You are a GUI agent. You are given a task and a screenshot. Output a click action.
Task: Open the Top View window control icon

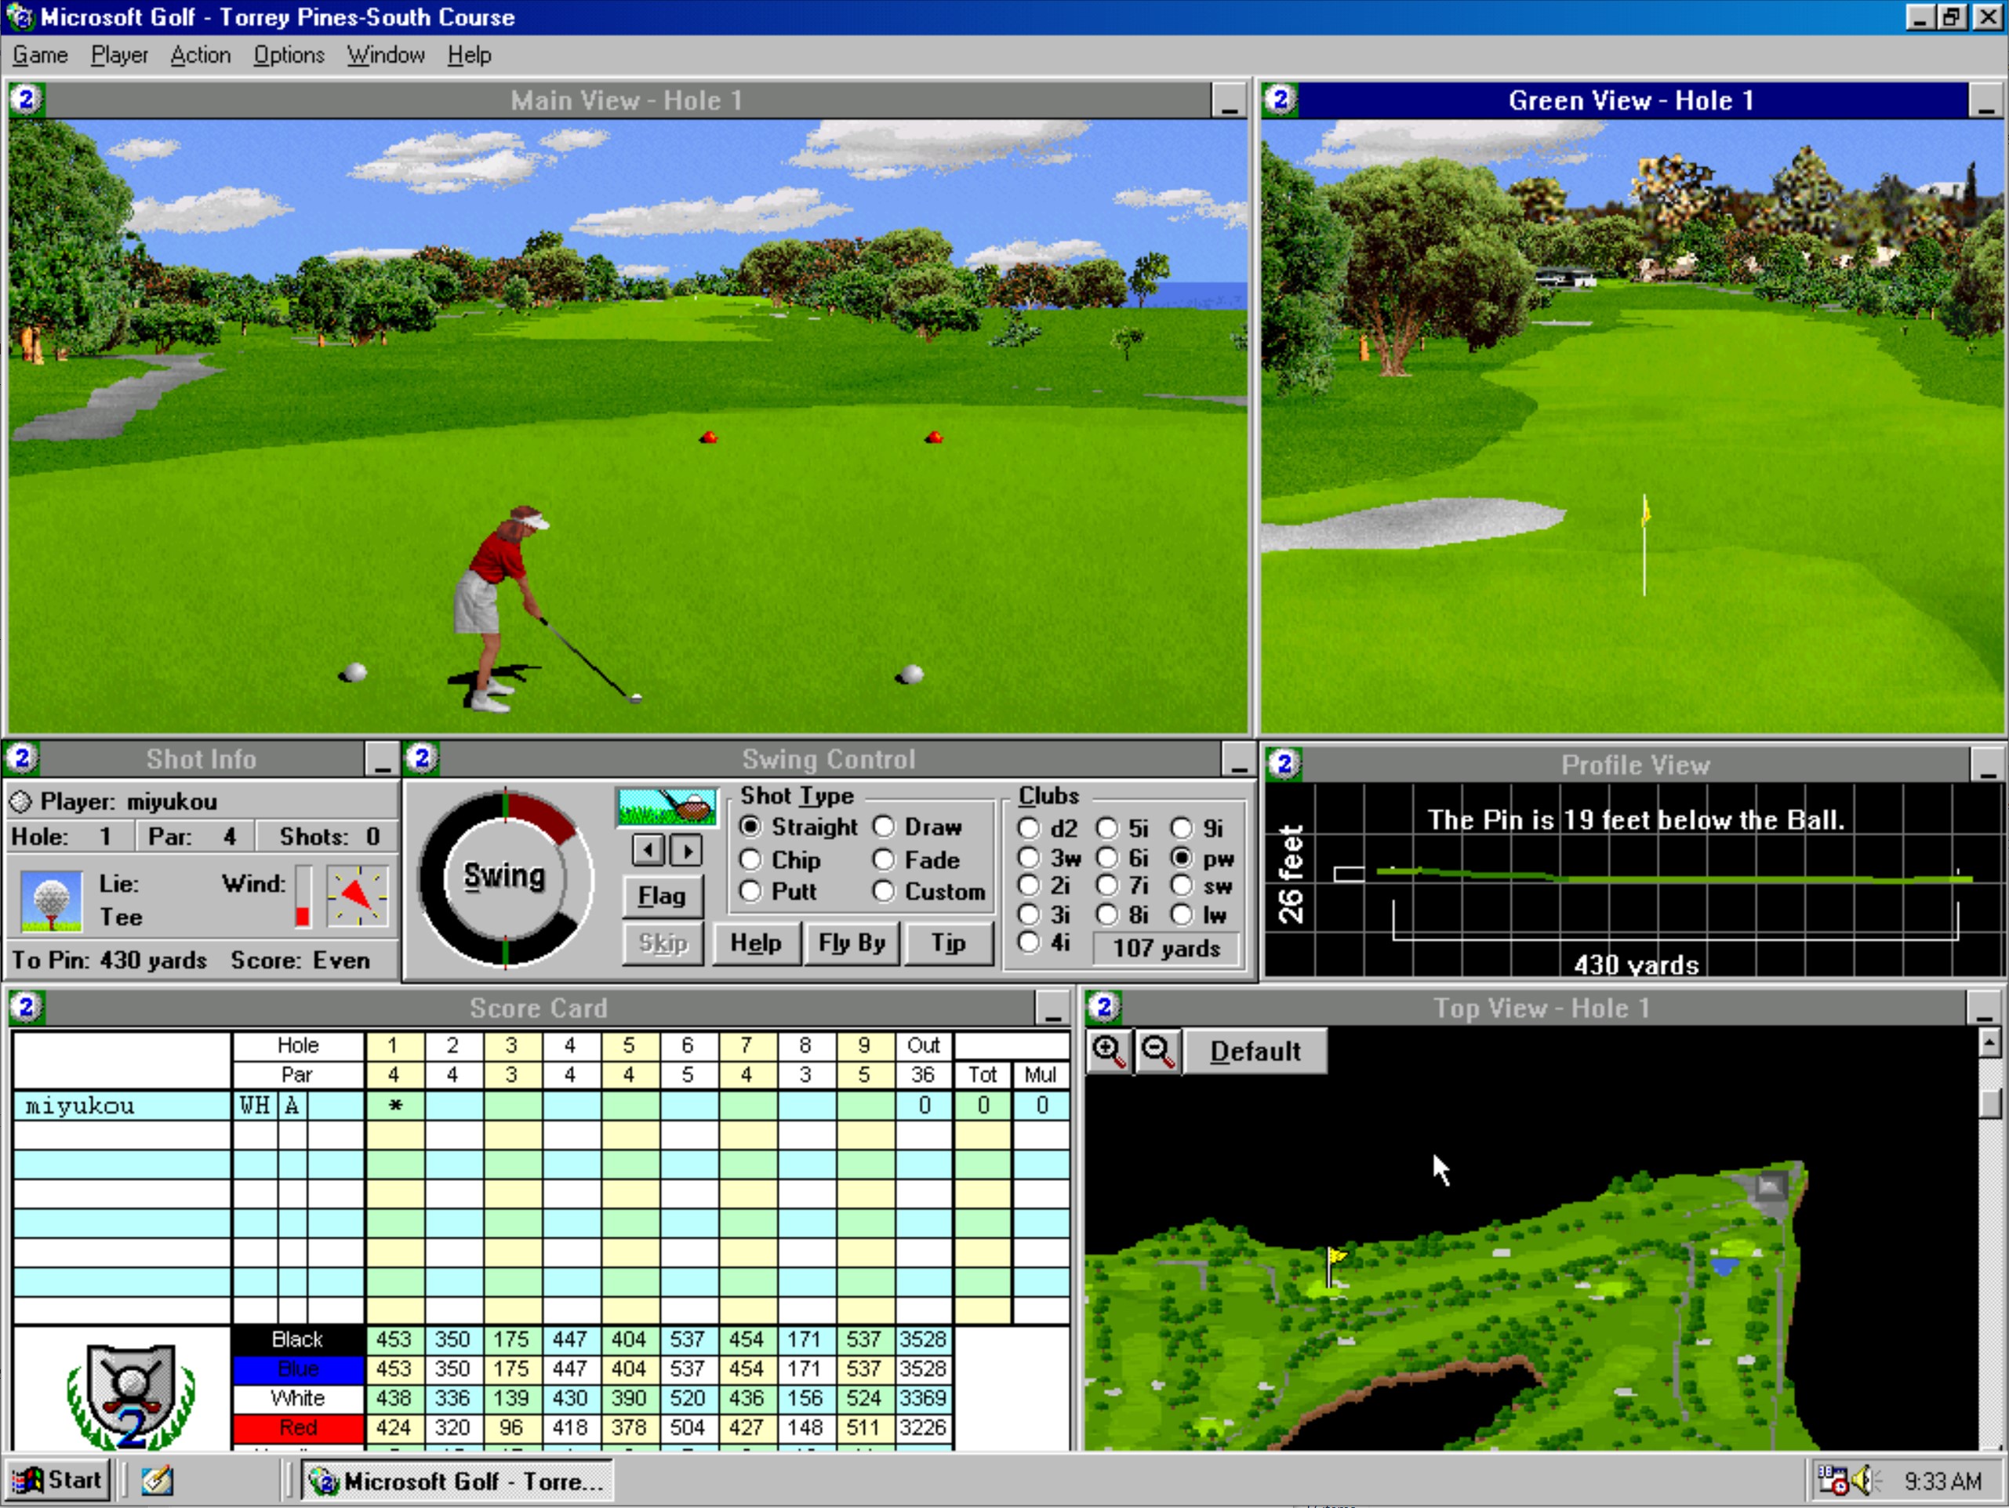[1104, 1007]
